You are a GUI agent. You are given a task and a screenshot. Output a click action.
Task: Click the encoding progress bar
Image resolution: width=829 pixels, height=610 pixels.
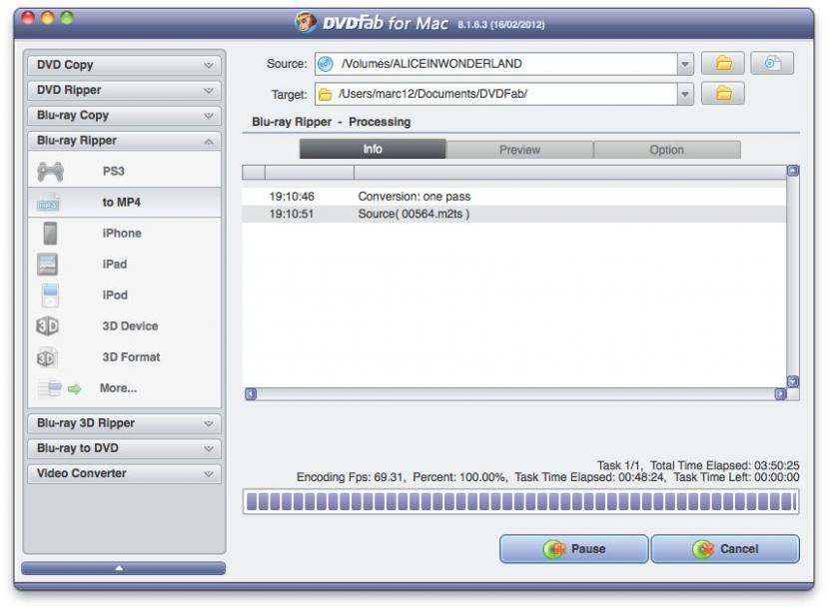520,502
